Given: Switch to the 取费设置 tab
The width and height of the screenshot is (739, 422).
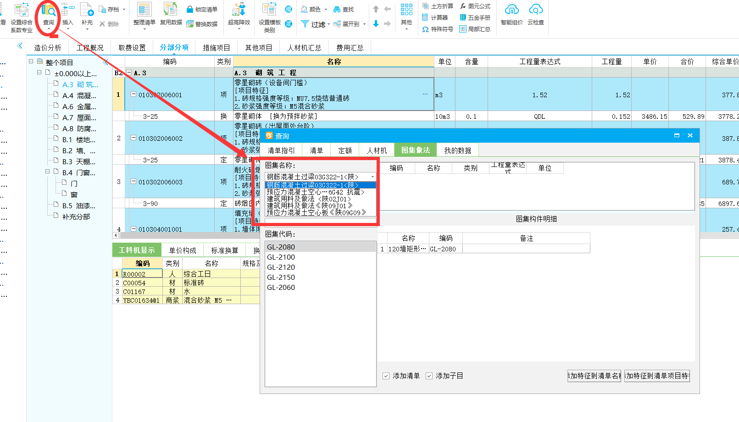Looking at the screenshot, I should point(132,48).
